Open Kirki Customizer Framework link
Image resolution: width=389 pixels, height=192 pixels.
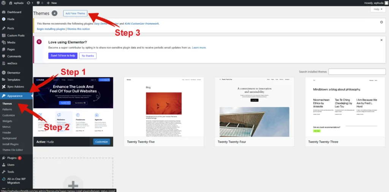[x=141, y=24]
